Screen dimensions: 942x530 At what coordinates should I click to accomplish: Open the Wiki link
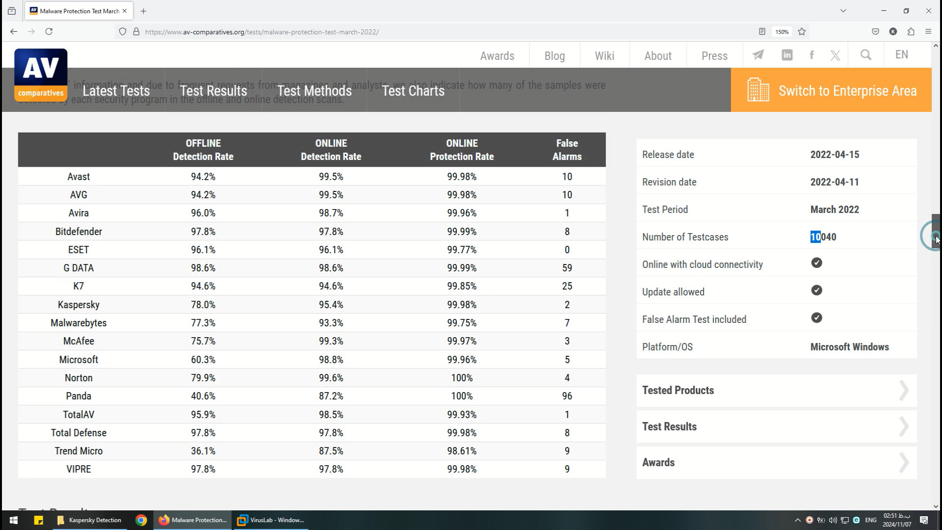click(604, 55)
